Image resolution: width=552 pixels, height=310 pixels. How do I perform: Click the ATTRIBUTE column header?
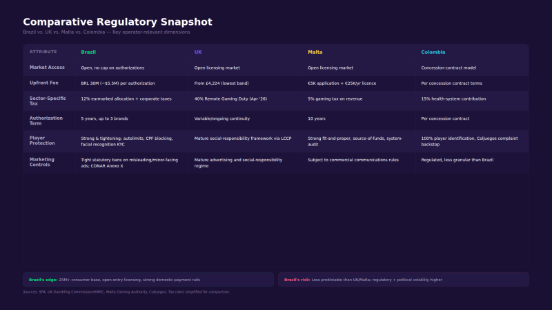pyautogui.click(x=43, y=52)
